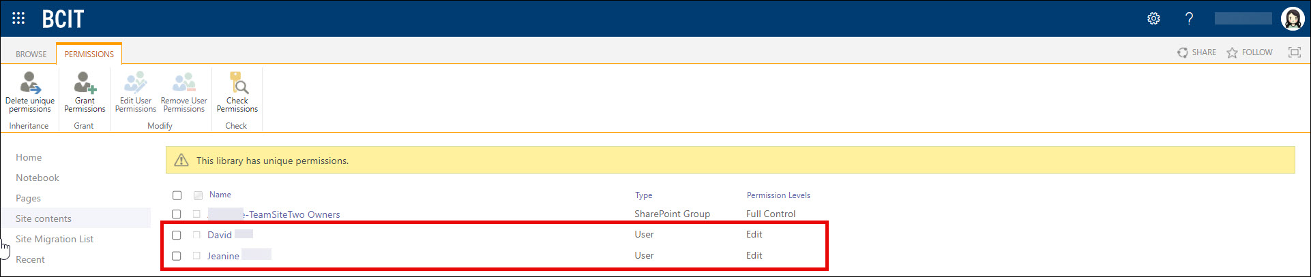Click the Follow star icon
Viewport: 1311px width, 277px height.
tap(1232, 52)
